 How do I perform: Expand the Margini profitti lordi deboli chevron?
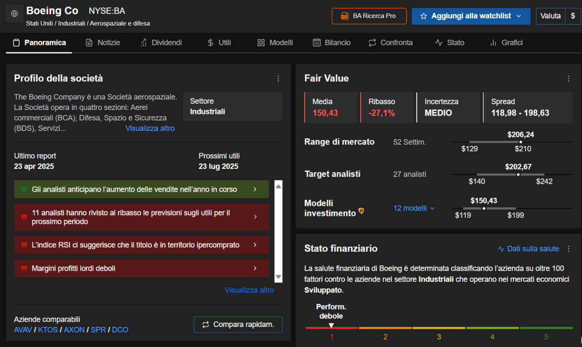coord(255,268)
